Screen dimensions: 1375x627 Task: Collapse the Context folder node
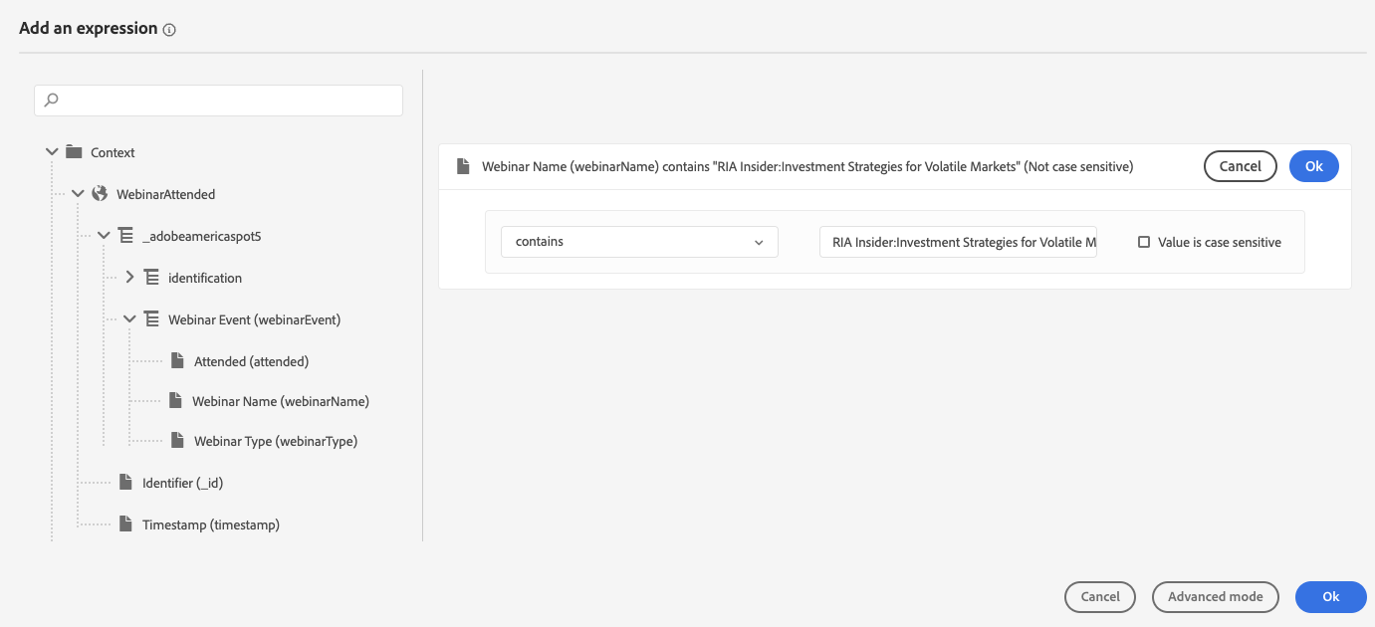(52, 152)
